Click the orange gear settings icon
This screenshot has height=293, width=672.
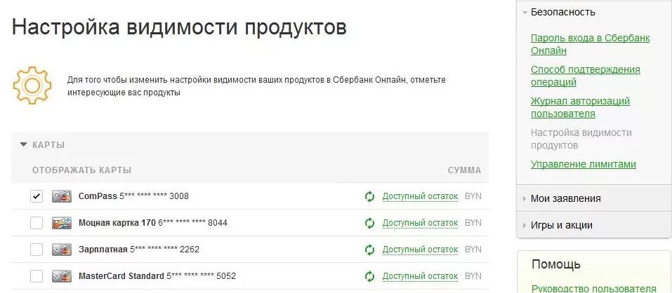pyautogui.click(x=32, y=86)
